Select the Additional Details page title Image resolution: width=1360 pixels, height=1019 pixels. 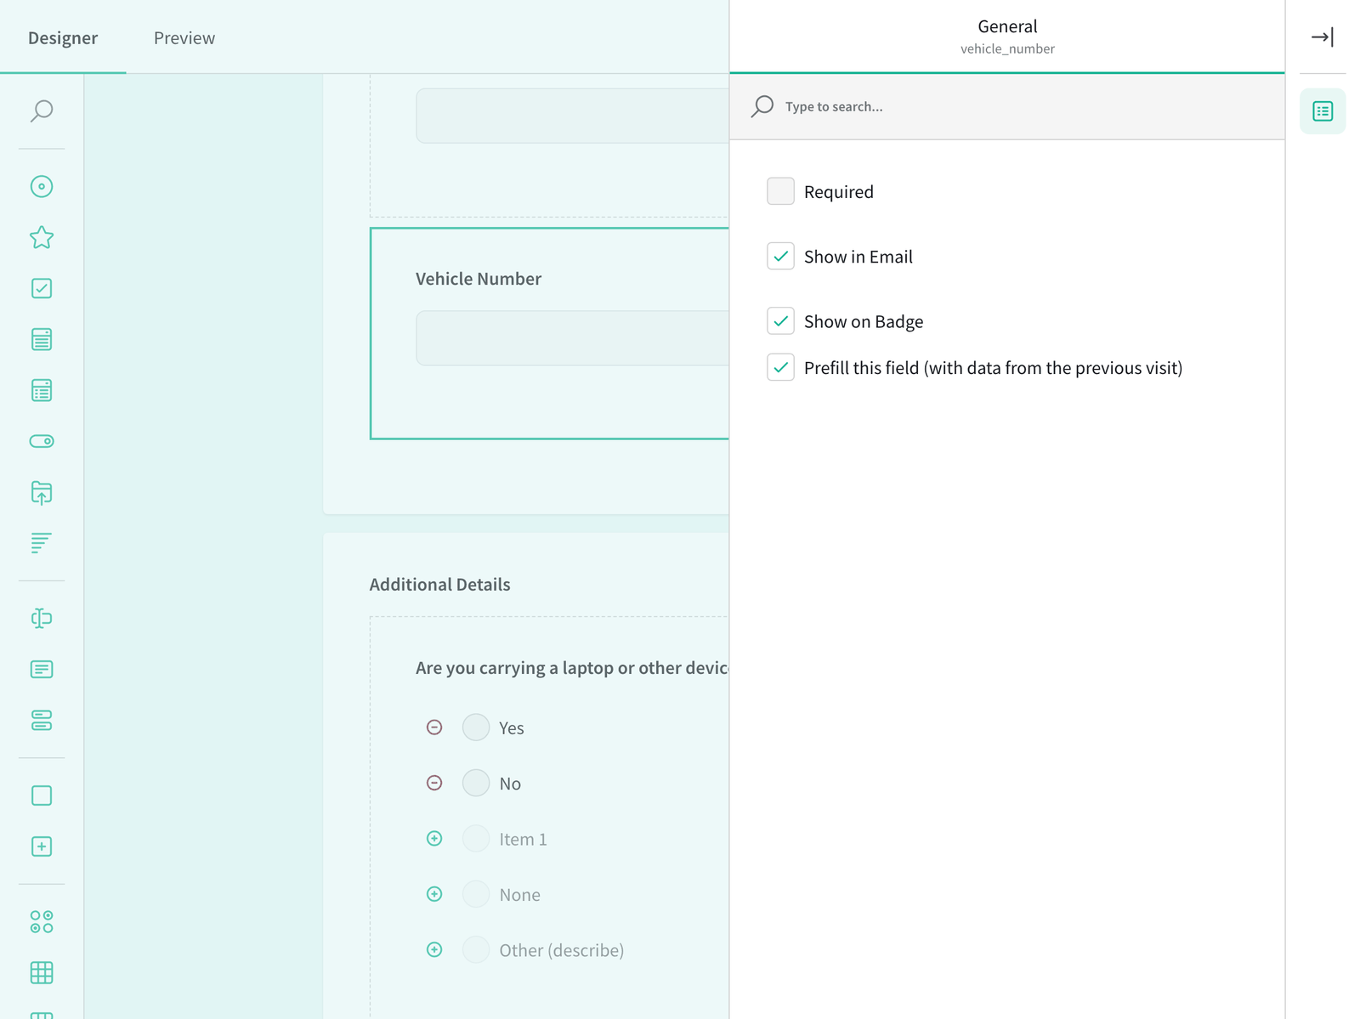click(439, 585)
